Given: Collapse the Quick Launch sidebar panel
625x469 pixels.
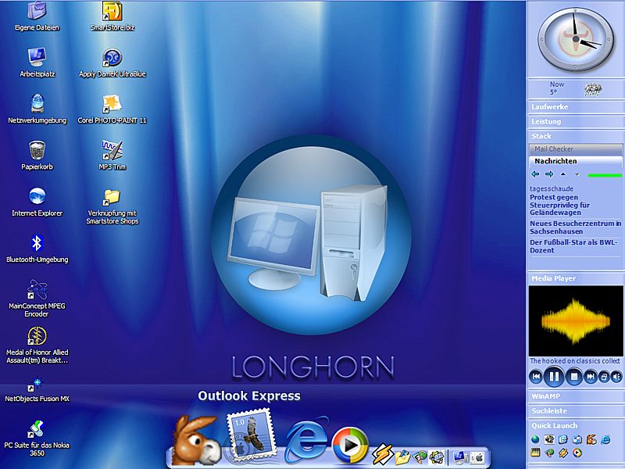Looking at the screenshot, I should click(x=576, y=425).
